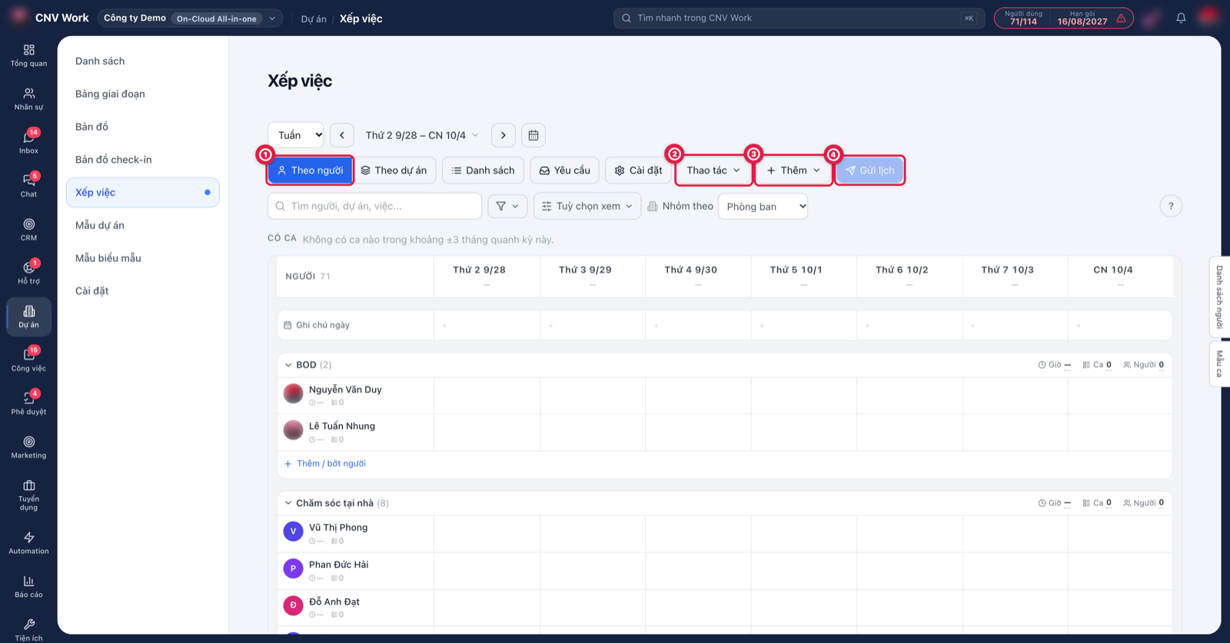Click the notification bell icon
The width and height of the screenshot is (1230, 643).
point(1181,18)
